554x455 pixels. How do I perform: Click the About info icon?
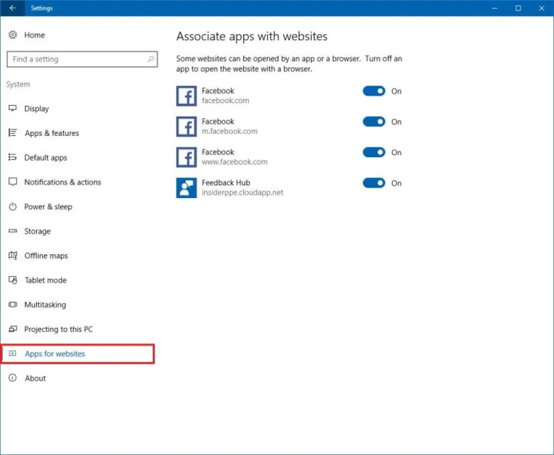coord(12,377)
